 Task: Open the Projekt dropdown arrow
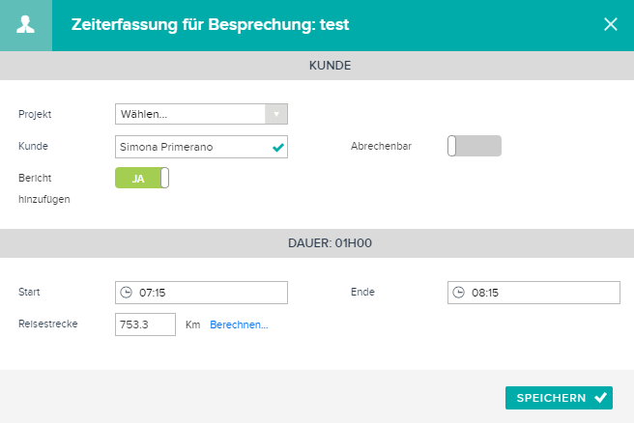coord(276,114)
